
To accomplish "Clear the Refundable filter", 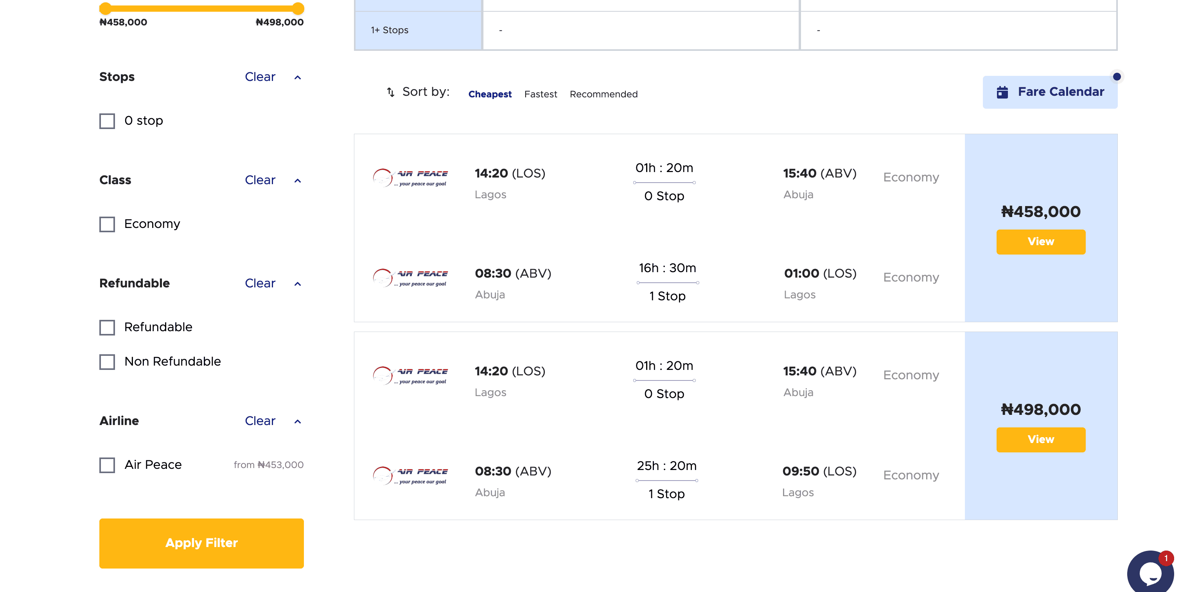I will pos(260,283).
